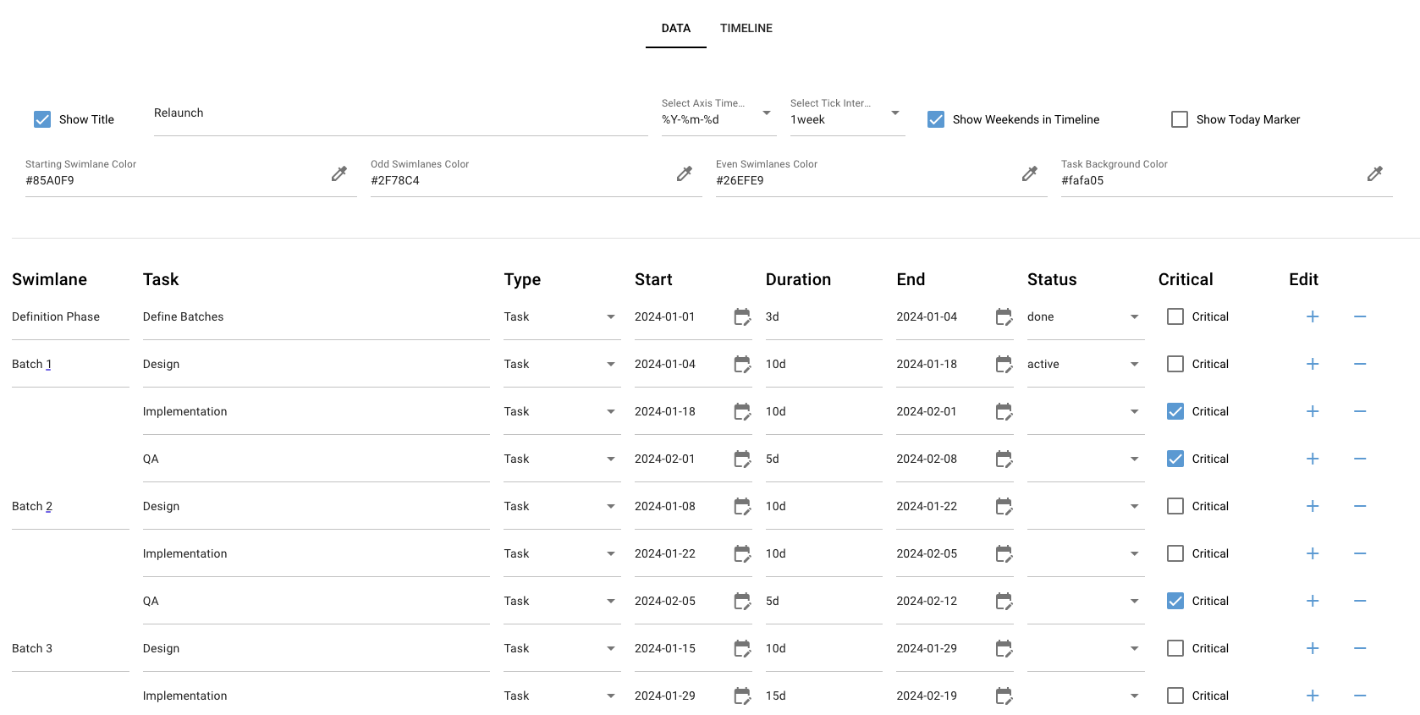This screenshot has height=715, width=1420.
Task: Edit the Batch 2 swimlane name
Action: tap(70, 507)
